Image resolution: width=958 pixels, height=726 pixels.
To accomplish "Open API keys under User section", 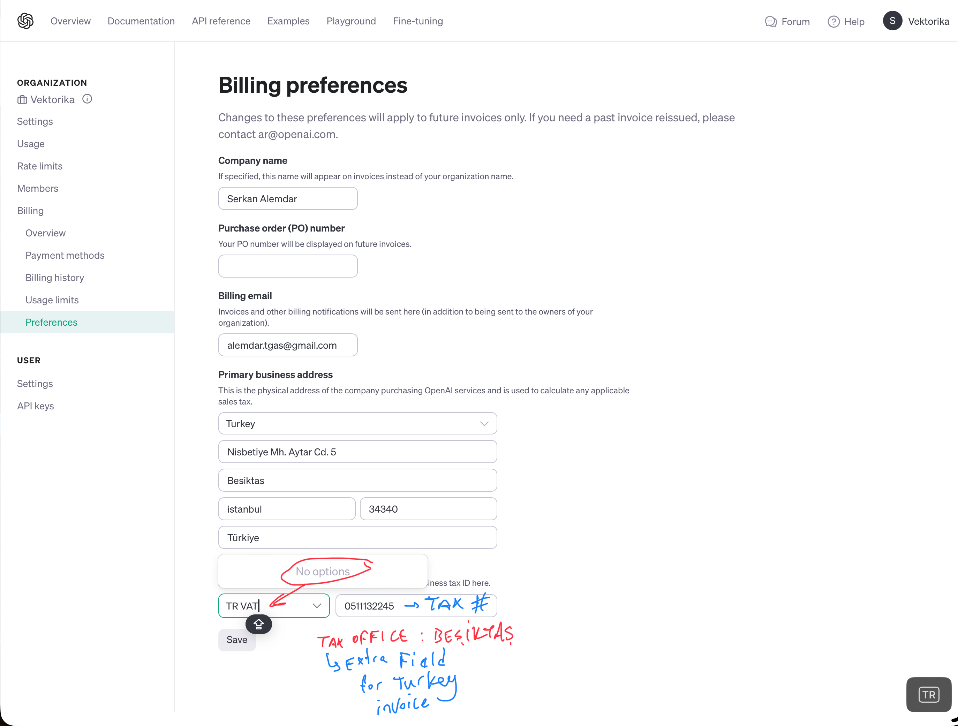I will click(36, 406).
